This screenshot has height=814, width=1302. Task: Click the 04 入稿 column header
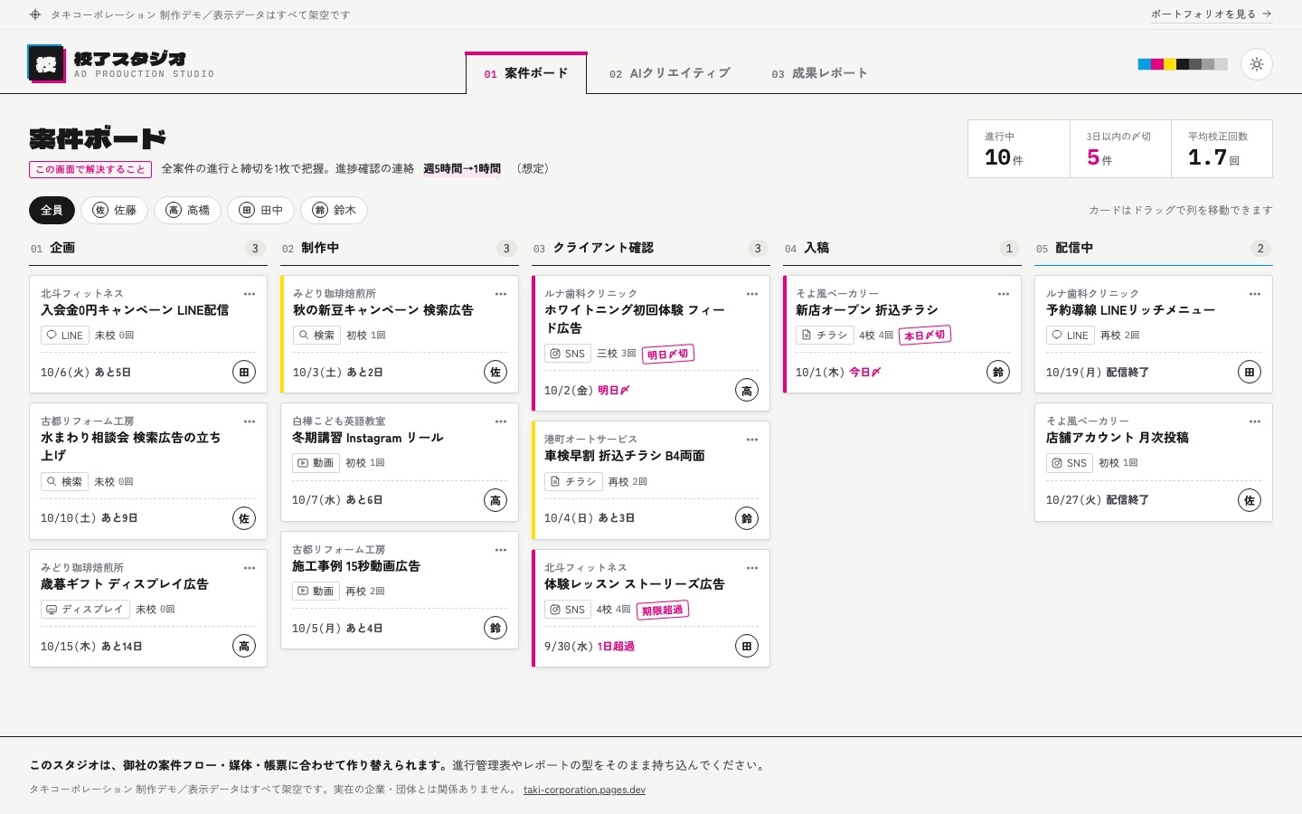pos(902,248)
